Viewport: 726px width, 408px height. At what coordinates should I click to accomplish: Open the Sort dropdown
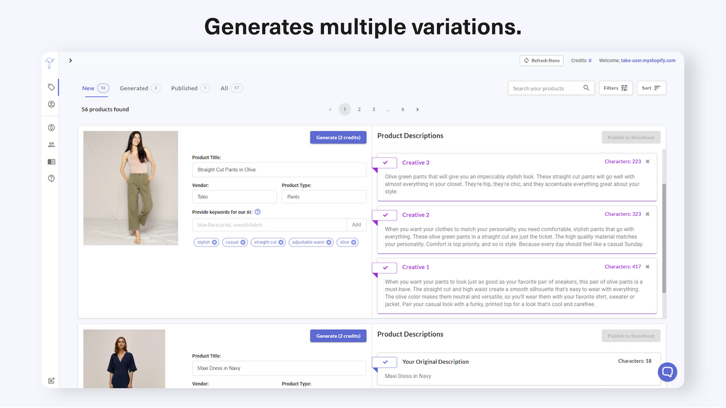[x=651, y=88]
